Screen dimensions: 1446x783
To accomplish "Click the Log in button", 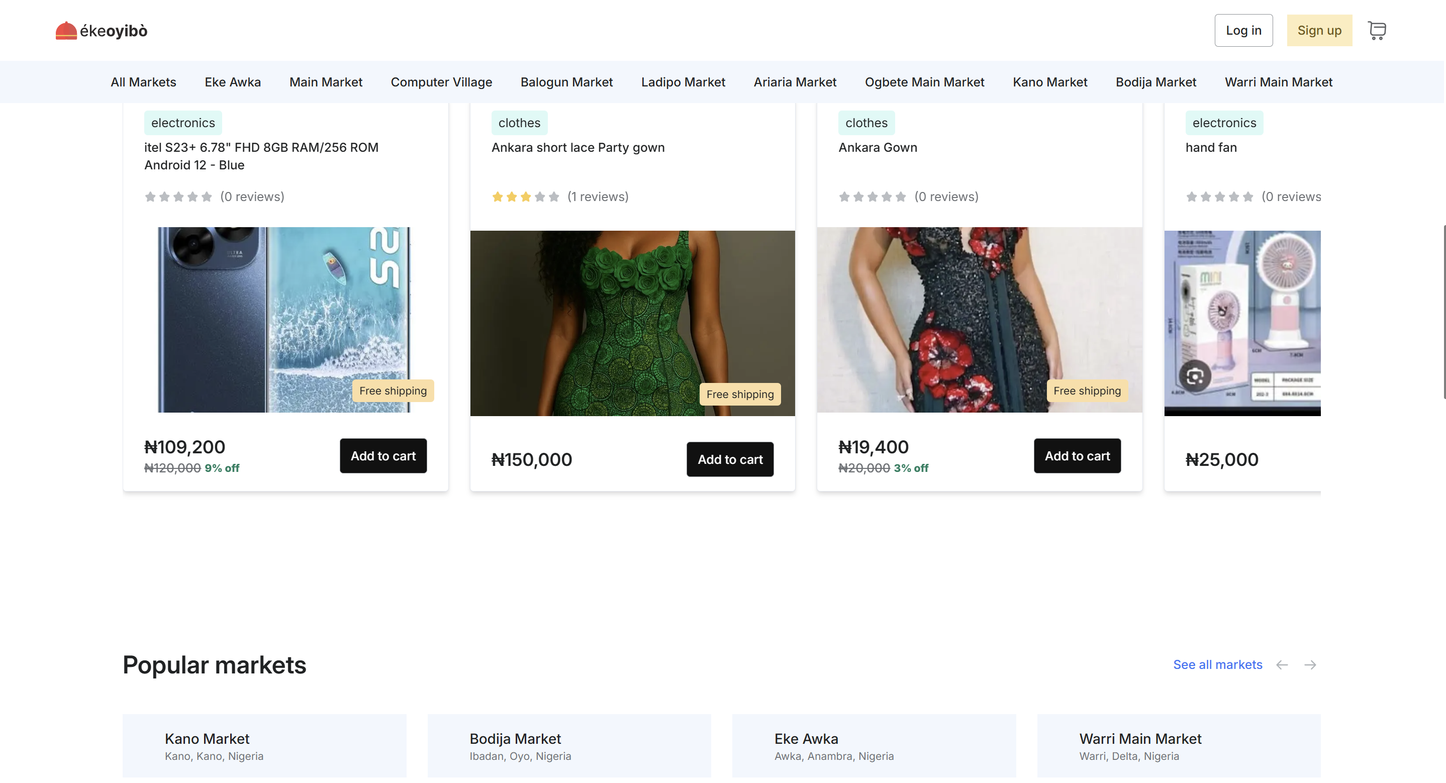I will tap(1243, 30).
